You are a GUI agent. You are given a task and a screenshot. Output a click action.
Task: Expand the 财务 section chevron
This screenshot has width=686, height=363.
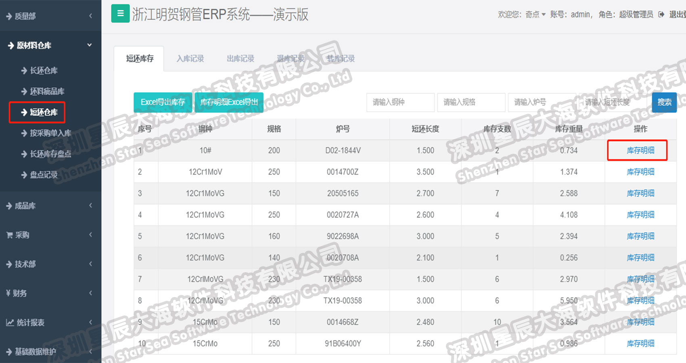(x=90, y=293)
